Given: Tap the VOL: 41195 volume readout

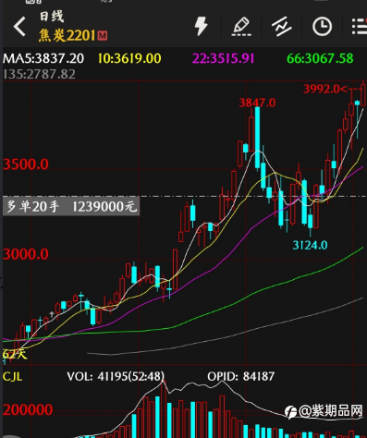Looking at the screenshot, I should pyautogui.click(x=116, y=376).
